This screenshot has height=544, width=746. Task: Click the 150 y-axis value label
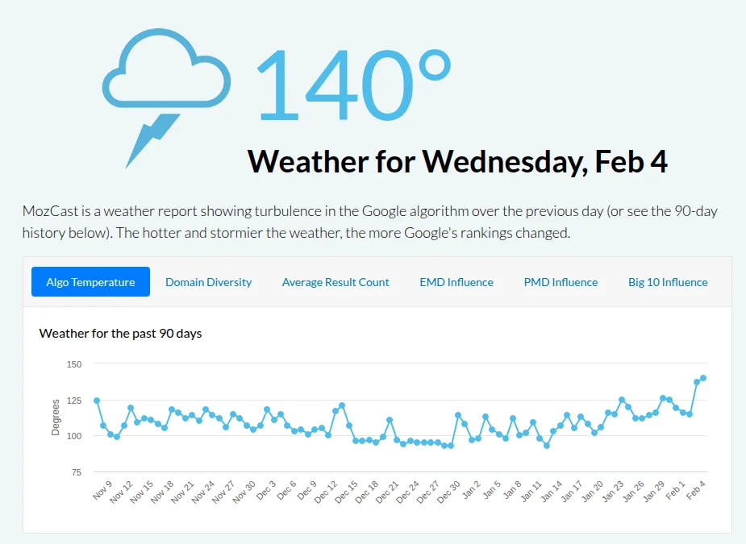[x=74, y=364]
